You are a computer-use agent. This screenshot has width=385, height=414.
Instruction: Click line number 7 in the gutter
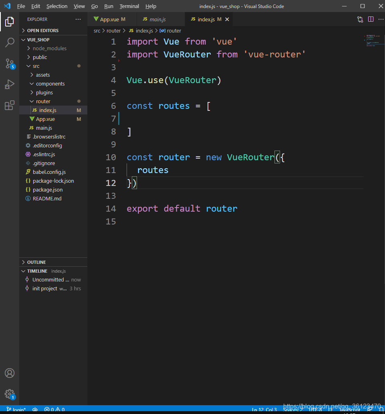coord(113,119)
